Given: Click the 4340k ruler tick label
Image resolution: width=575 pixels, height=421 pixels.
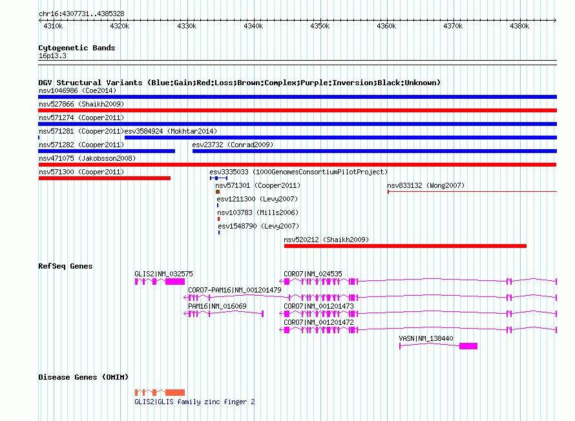Looking at the screenshot, I should point(253,26).
